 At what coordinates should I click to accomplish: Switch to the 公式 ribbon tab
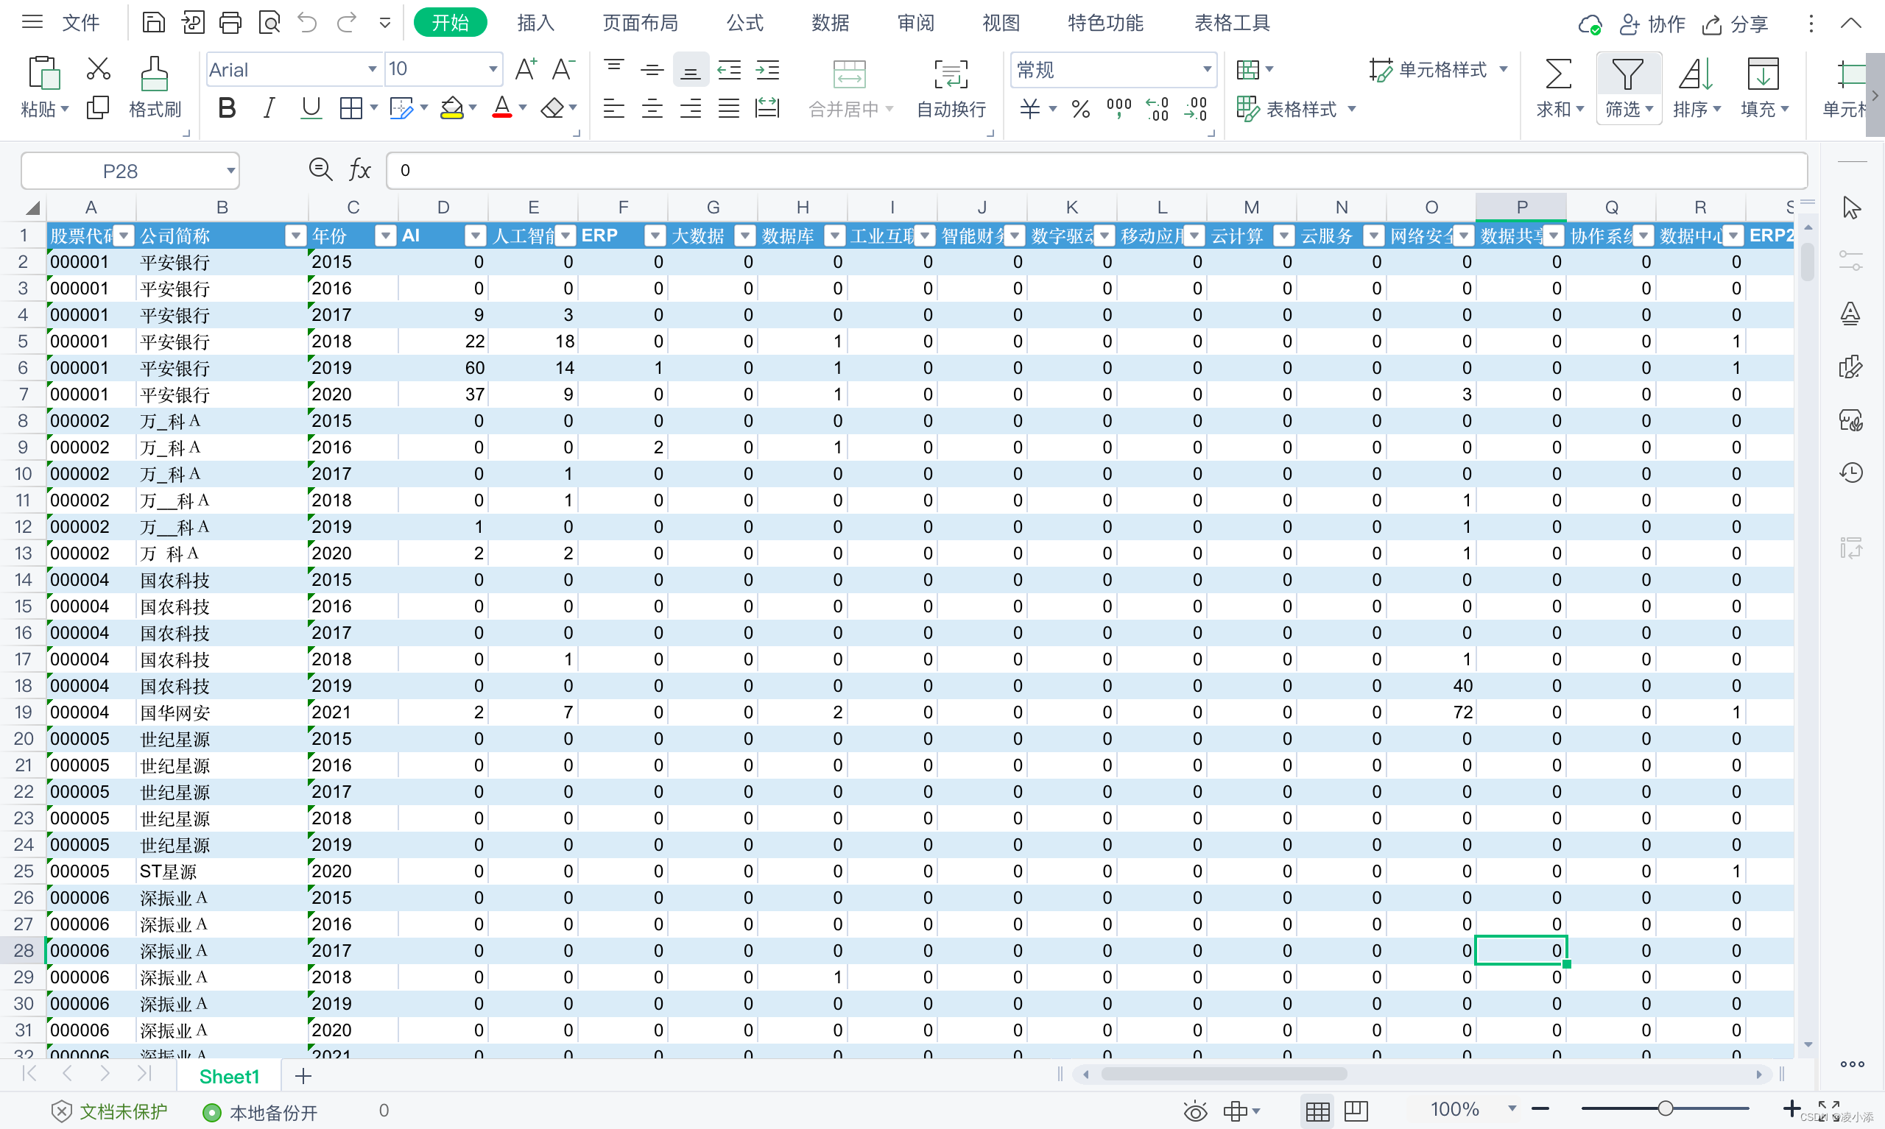tap(744, 24)
